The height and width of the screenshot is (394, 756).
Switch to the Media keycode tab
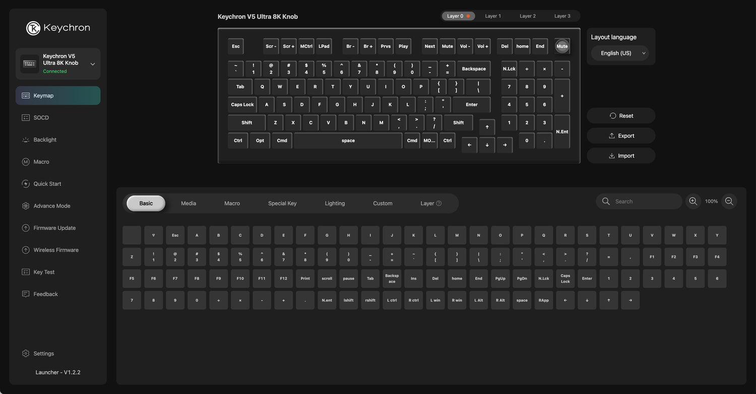coord(188,204)
